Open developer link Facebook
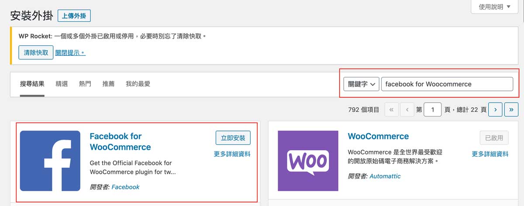 pos(125,187)
